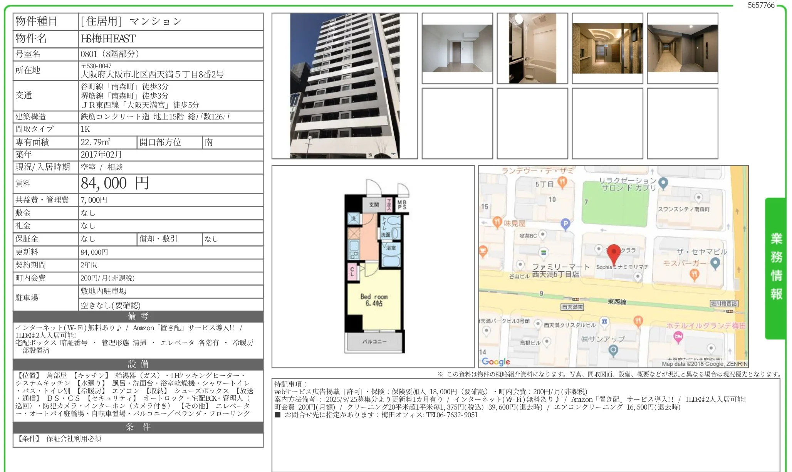Click the 梅田オフィス phone number text

(451, 415)
